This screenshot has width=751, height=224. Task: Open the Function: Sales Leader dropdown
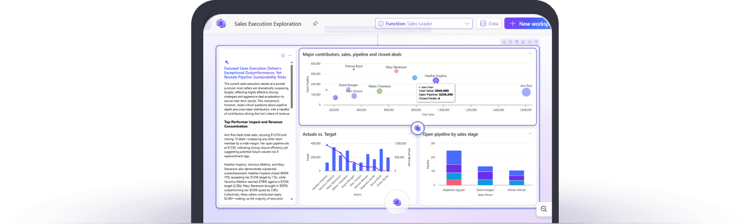click(424, 23)
